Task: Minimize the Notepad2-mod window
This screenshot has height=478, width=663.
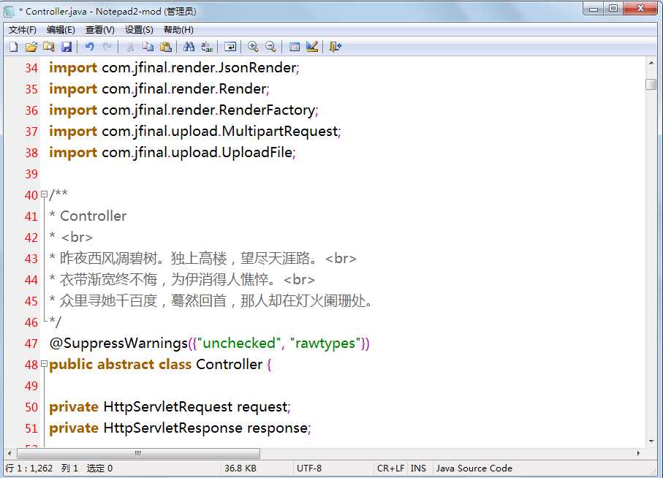Action: [594, 8]
